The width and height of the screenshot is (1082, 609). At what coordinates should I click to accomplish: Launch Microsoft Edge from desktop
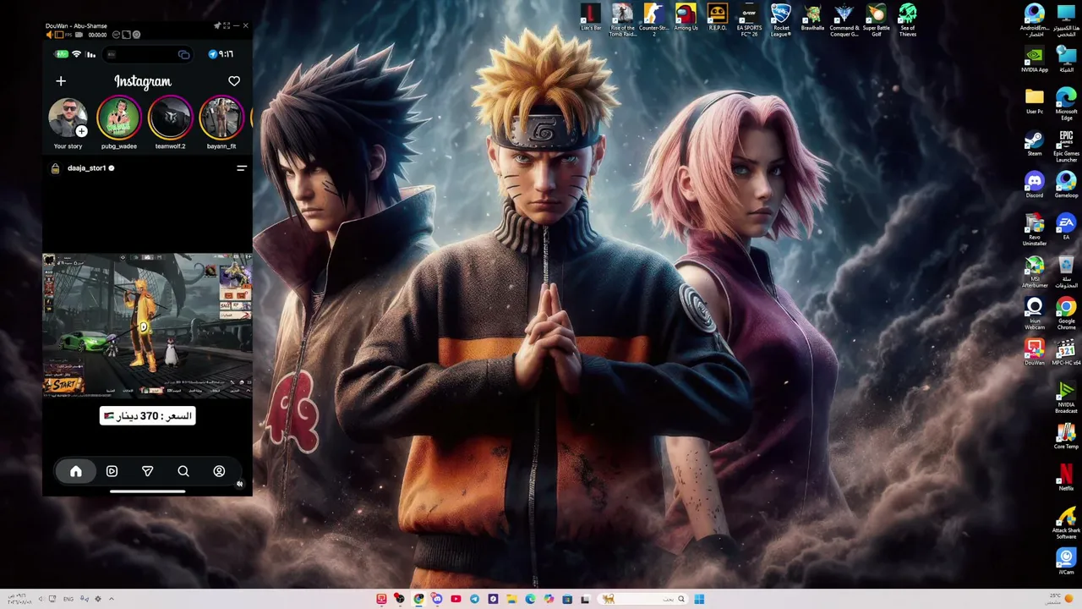(1066, 103)
